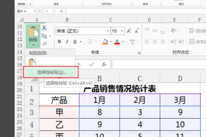
Task: Select cell containing 产品销售情况统计表 title
Action: 119,89
